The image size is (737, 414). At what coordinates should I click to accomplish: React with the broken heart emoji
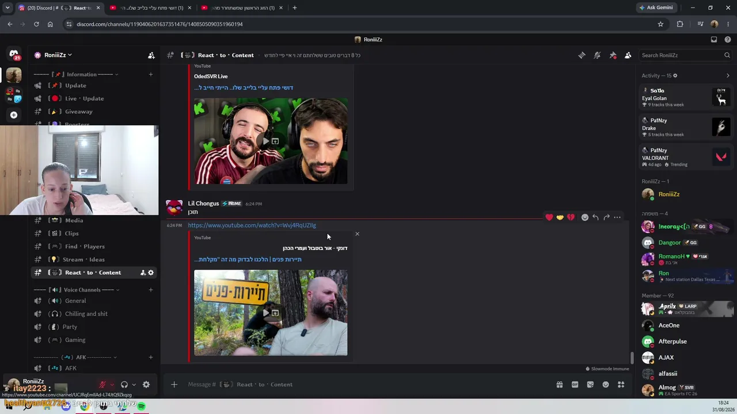[x=571, y=217]
